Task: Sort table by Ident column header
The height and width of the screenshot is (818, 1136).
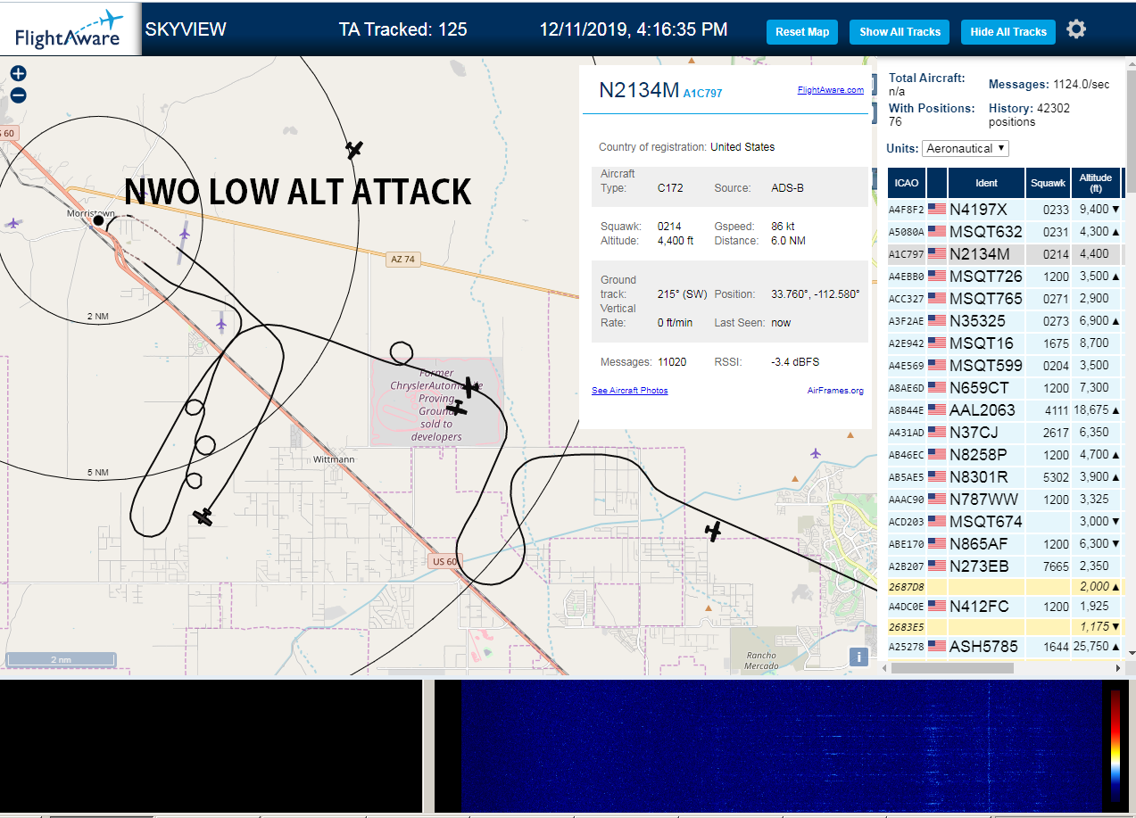Action: (986, 183)
